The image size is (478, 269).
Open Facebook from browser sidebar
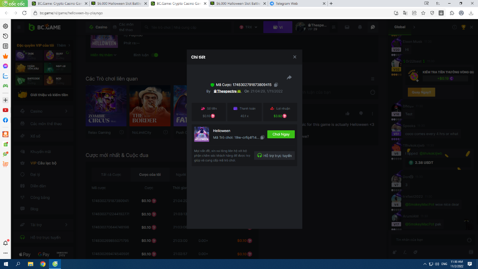pos(6,120)
